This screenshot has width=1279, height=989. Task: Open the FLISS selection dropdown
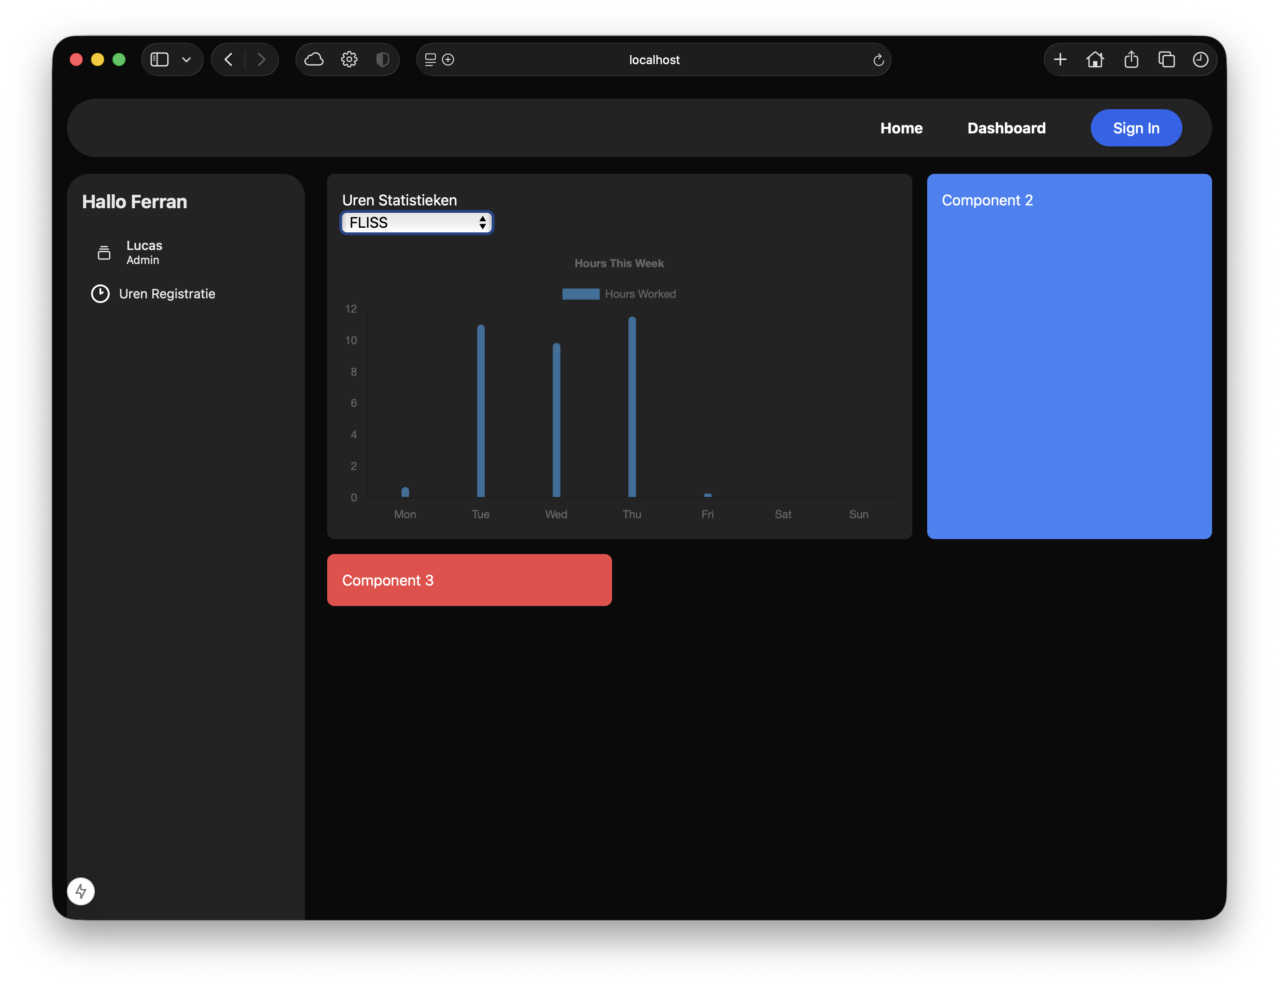click(x=416, y=223)
